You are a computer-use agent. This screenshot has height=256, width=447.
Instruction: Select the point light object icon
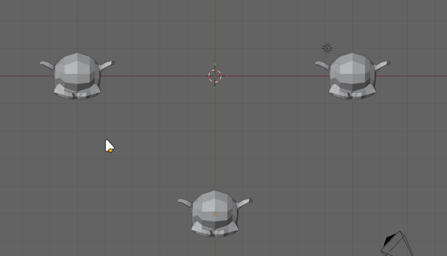pyautogui.click(x=327, y=48)
